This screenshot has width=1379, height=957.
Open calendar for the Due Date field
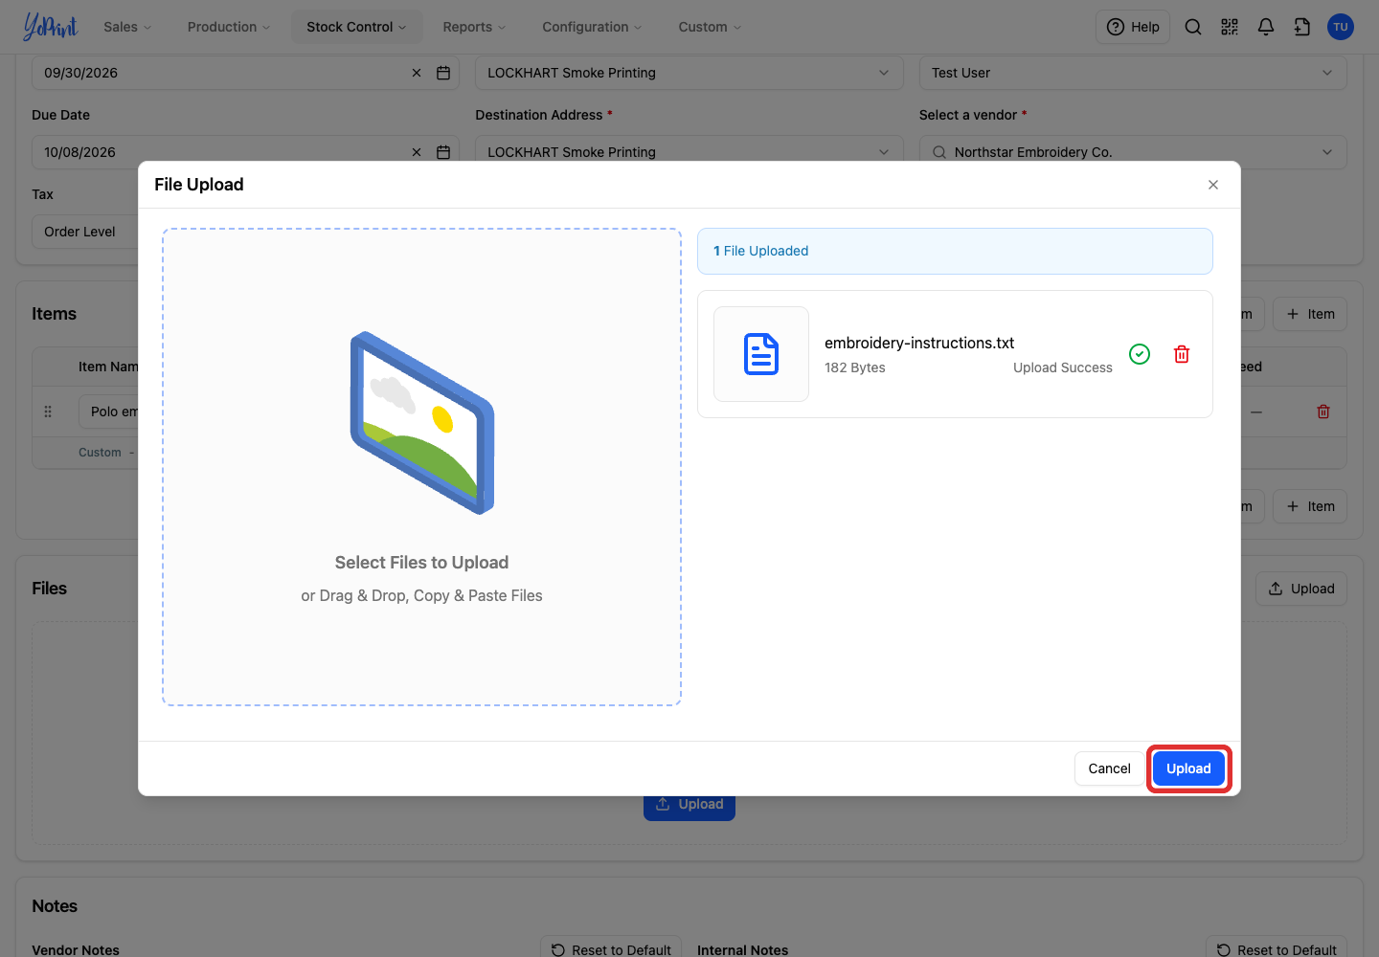[443, 152]
